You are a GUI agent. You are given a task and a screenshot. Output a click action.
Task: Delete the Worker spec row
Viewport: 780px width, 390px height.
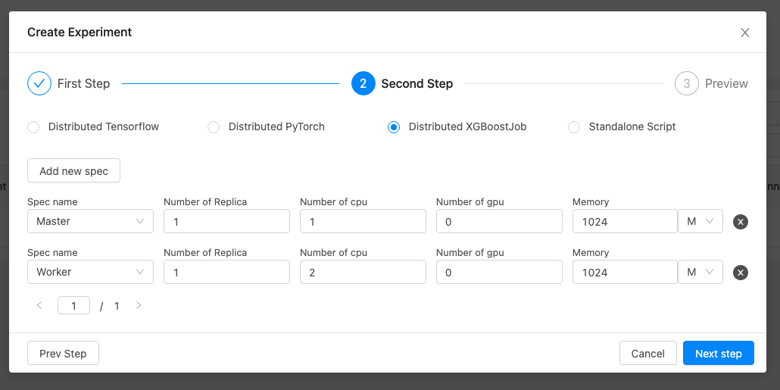(741, 273)
